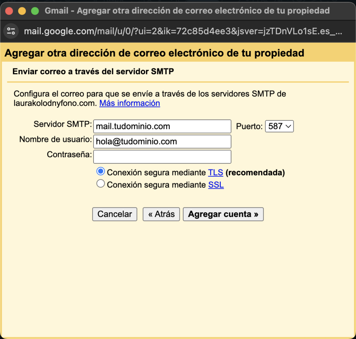
Task: Minimize the window with the yellow button
Action: [22, 11]
